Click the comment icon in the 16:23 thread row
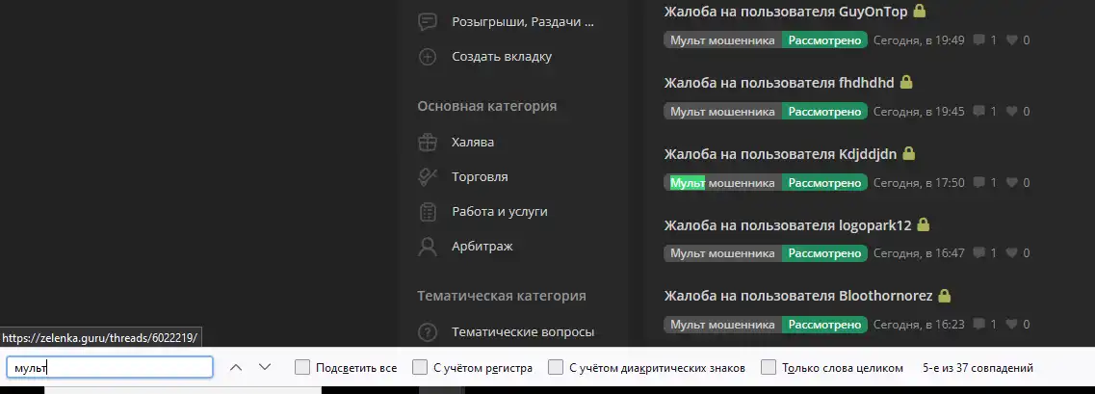Screen dimensions: 1095x394 979,325
